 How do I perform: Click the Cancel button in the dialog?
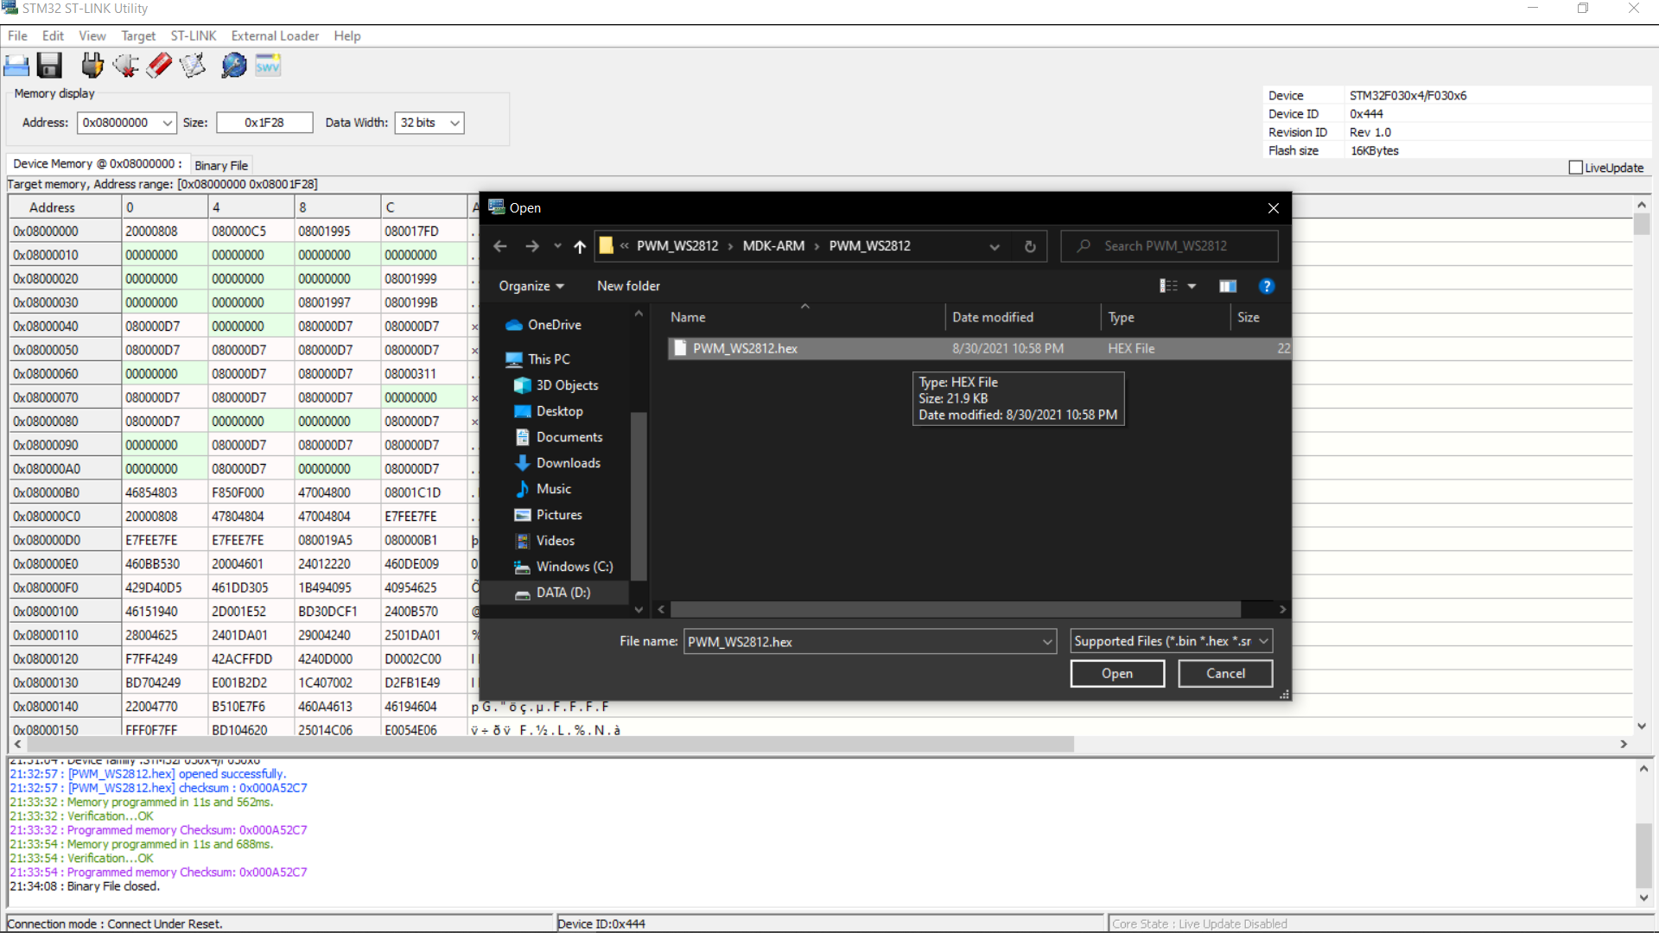click(1225, 674)
